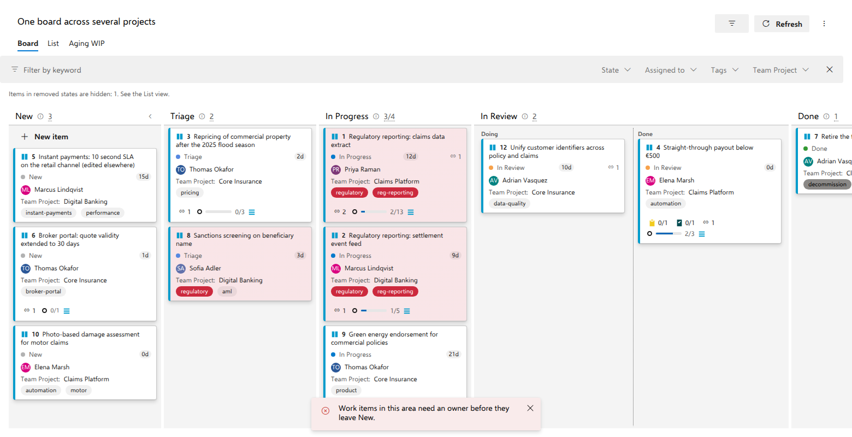Screen dimensions: 852x437
Task: Open the filter settings icon button
Action: coord(732,23)
